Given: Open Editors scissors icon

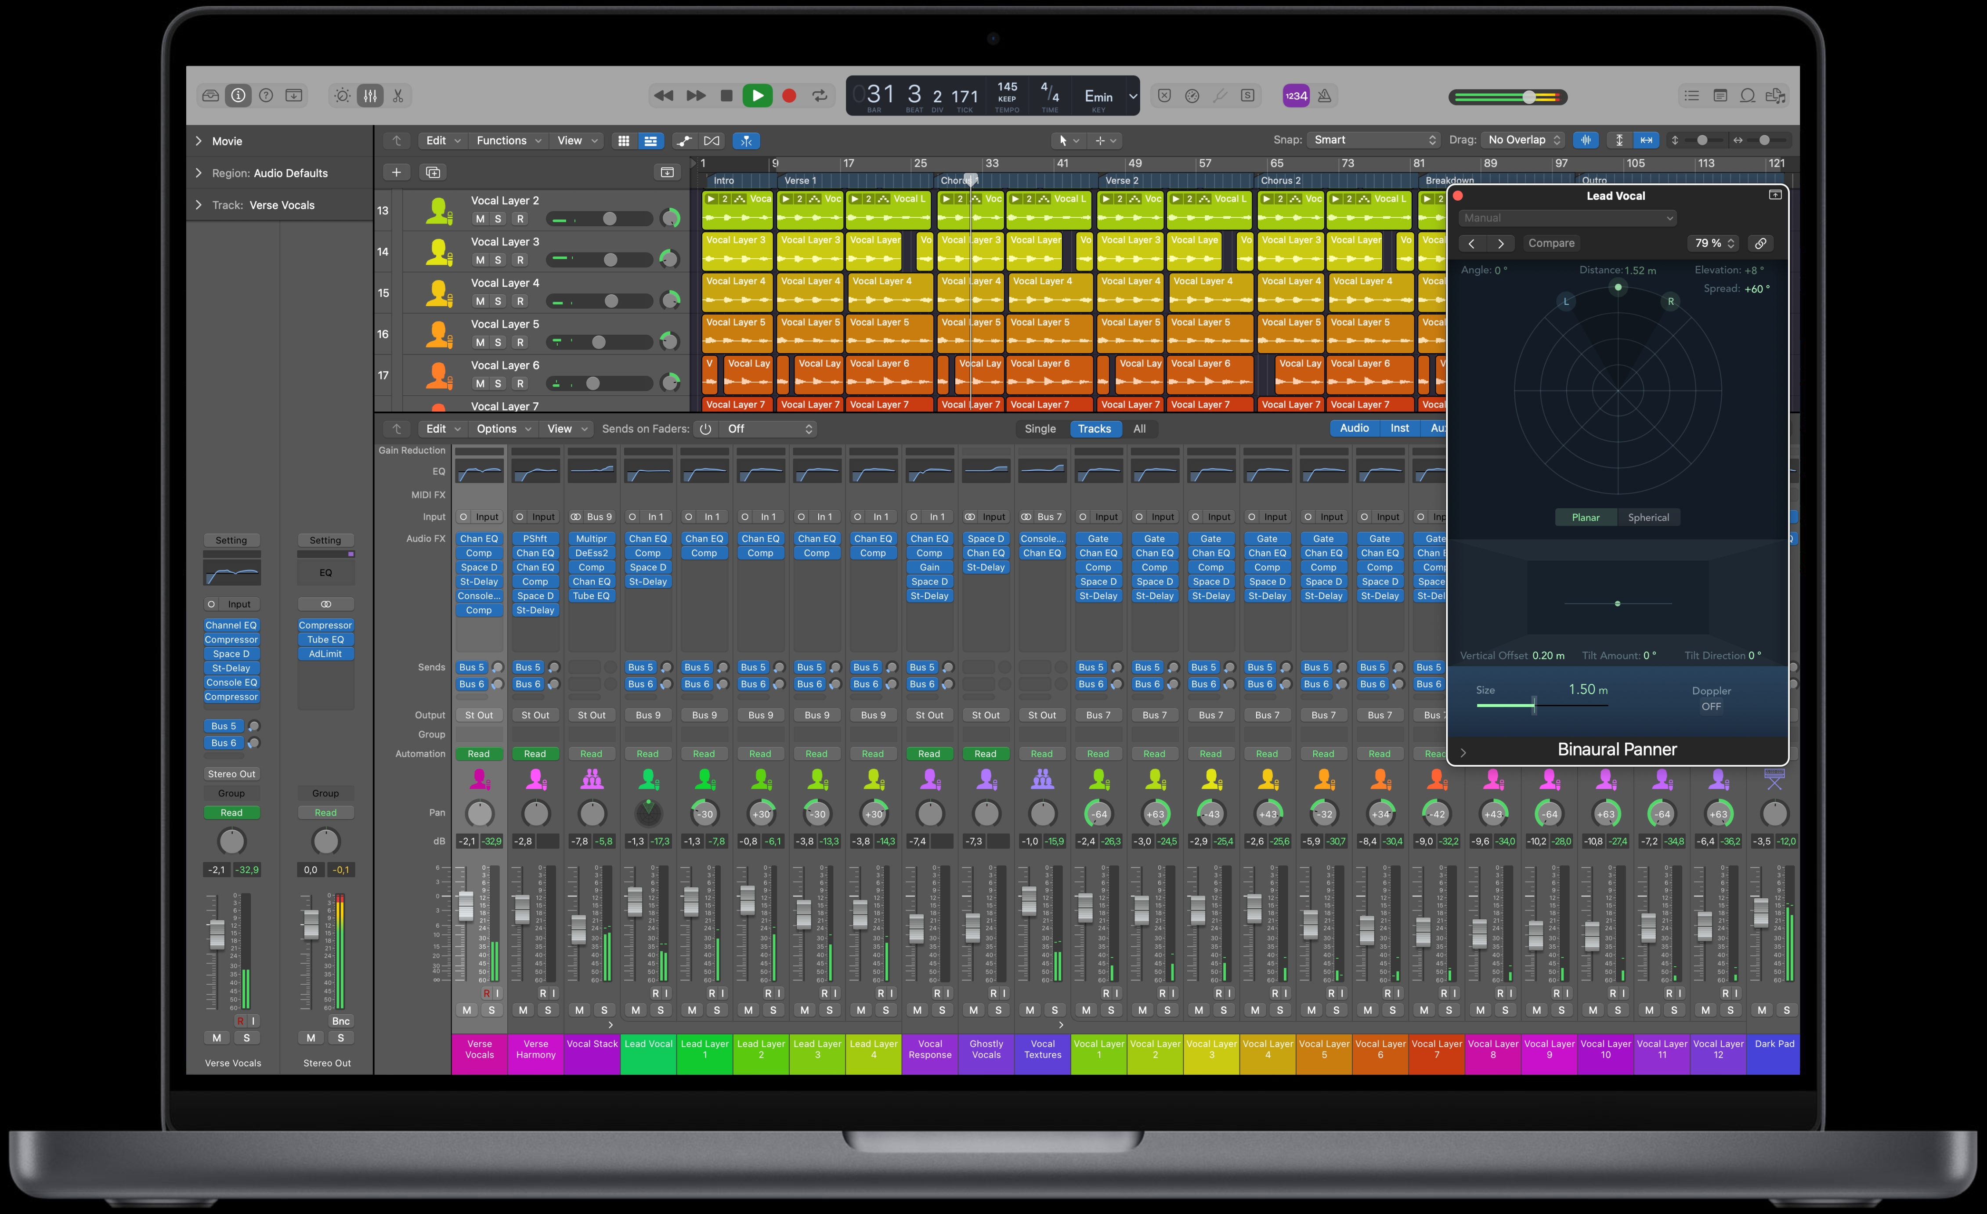Looking at the screenshot, I should coord(398,95).
